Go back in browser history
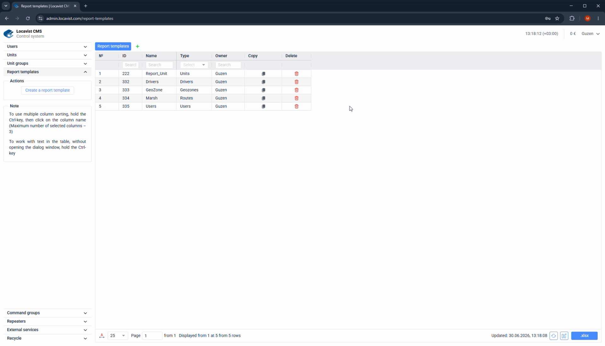Viewport: 605px width, 346px height. click(x=7, y=19)
